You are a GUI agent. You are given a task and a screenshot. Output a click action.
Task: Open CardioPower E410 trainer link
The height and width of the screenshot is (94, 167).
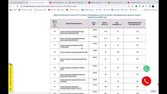(x=74, y=60)
